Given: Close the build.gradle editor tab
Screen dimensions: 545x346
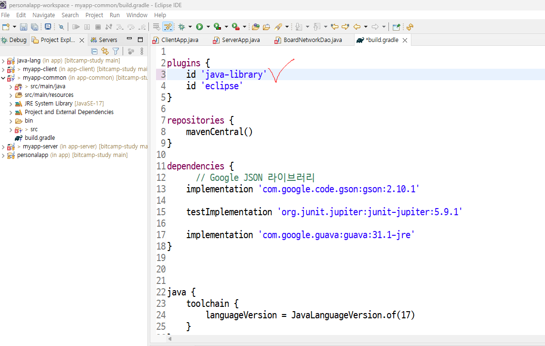Looking at the screenshot, I should [x=405, y=41].
